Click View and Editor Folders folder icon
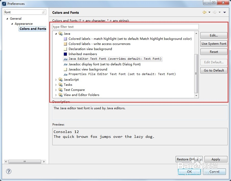Image resolution: width=231 pixels, height=181 pixels. click(x=60, y=95)
